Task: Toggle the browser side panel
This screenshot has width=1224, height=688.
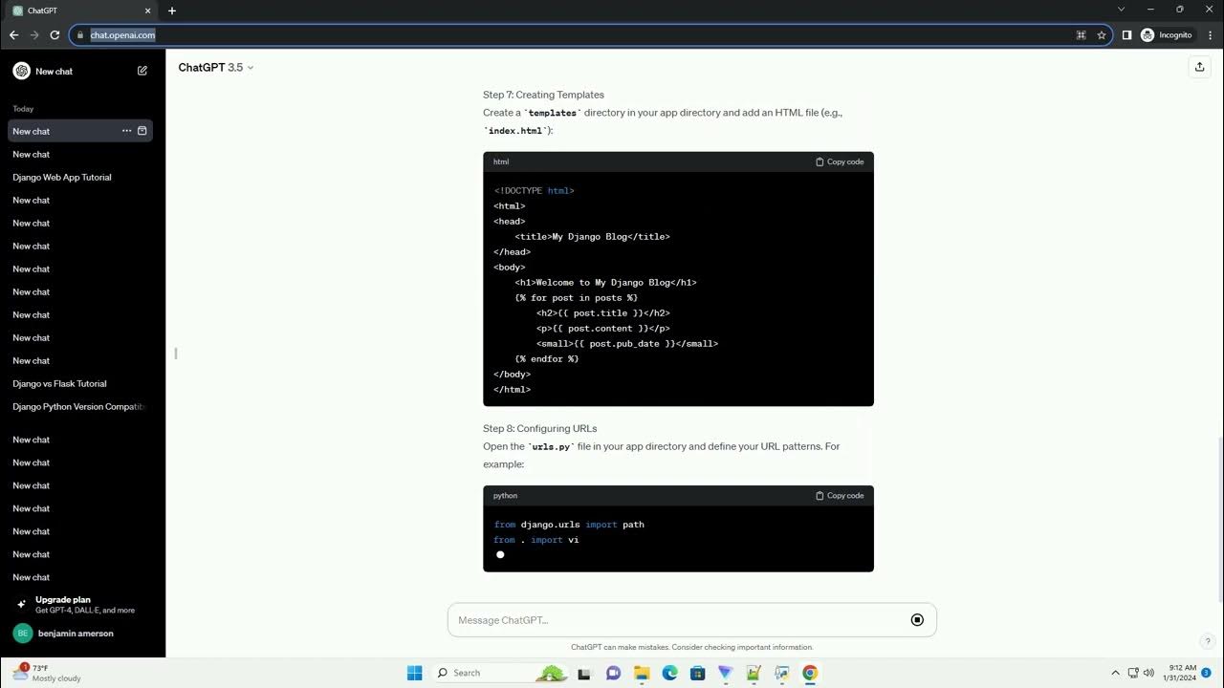Action: (x=1126, y=34)
